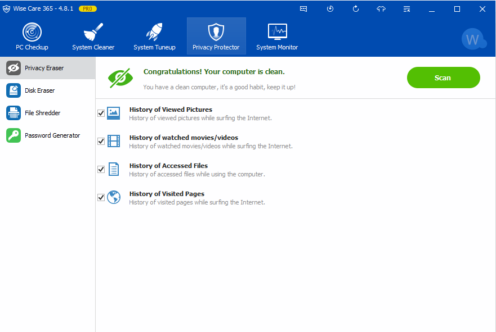Click 'Congratulations! Your computer is clean.' text
The height and width of the screenshot is (332, 496).
(x=214, y=72)
